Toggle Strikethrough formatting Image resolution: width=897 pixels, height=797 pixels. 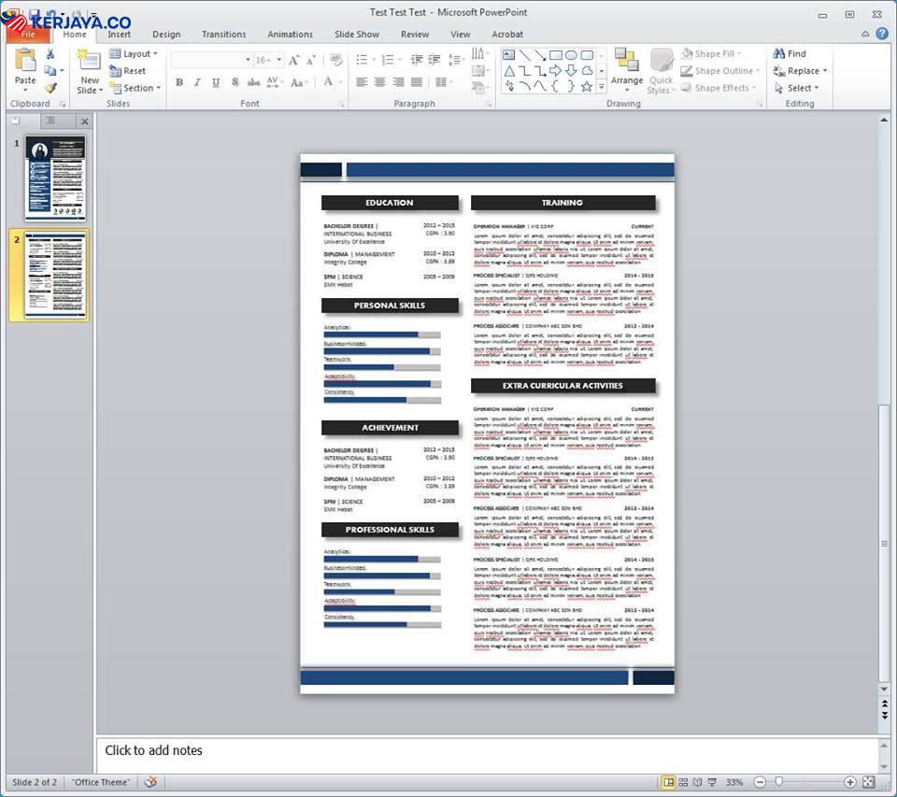pos(253,82)
